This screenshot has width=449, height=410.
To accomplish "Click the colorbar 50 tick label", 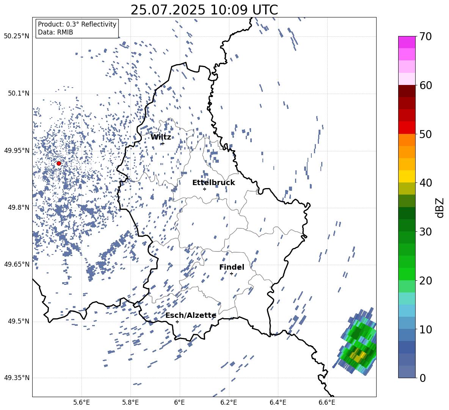I will pyautogui.click(x=425, y=134).
